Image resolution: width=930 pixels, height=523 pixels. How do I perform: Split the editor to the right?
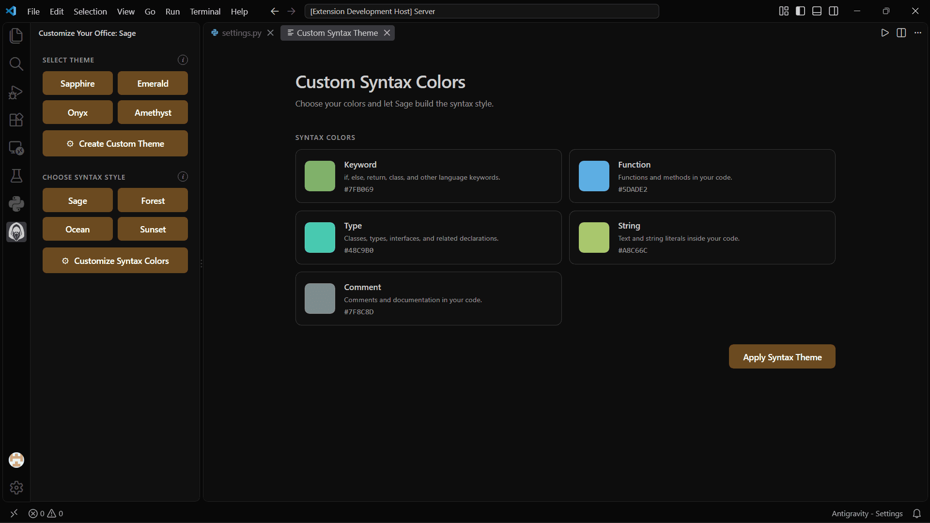(901, 33)
